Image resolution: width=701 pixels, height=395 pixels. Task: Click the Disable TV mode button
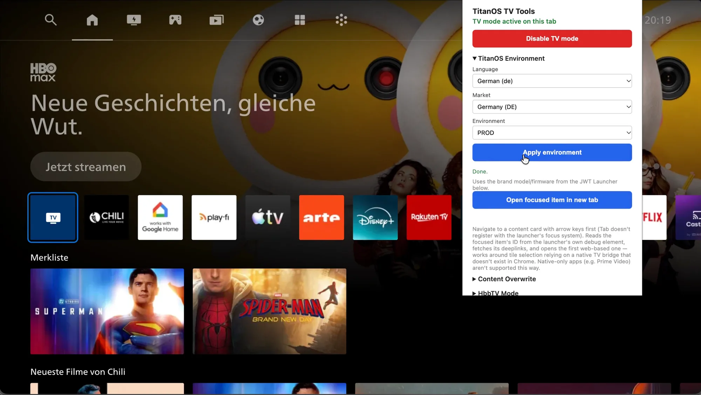[x=552, y=38]
